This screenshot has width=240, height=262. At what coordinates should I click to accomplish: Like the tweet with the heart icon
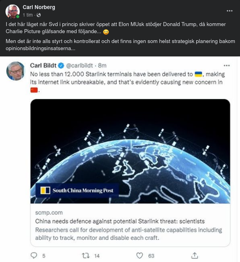(x=139, y=256)
